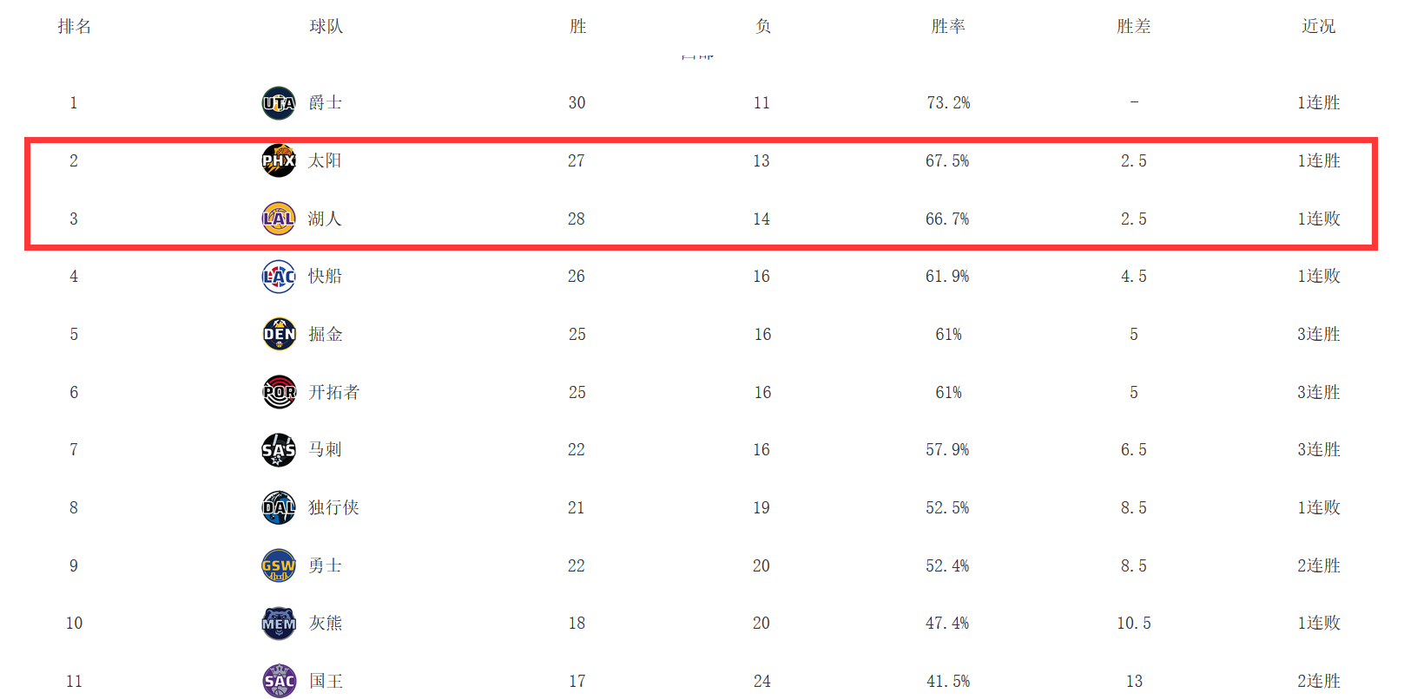Click the Lakers LAL logo

pos(279,219)
